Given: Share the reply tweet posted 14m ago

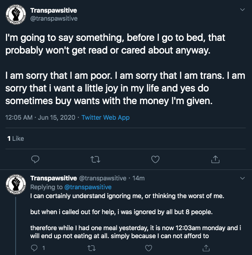Looking at the screenshot, I should click(x=206, y=248).
